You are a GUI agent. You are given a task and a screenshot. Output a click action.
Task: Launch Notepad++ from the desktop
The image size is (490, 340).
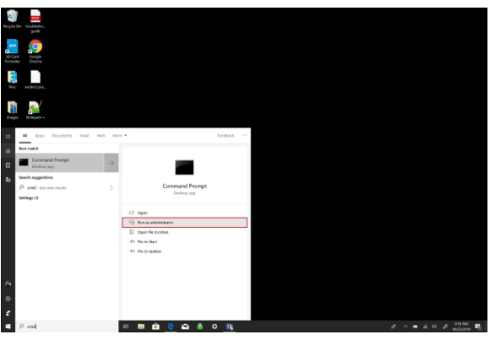click(x=35, y=110)
